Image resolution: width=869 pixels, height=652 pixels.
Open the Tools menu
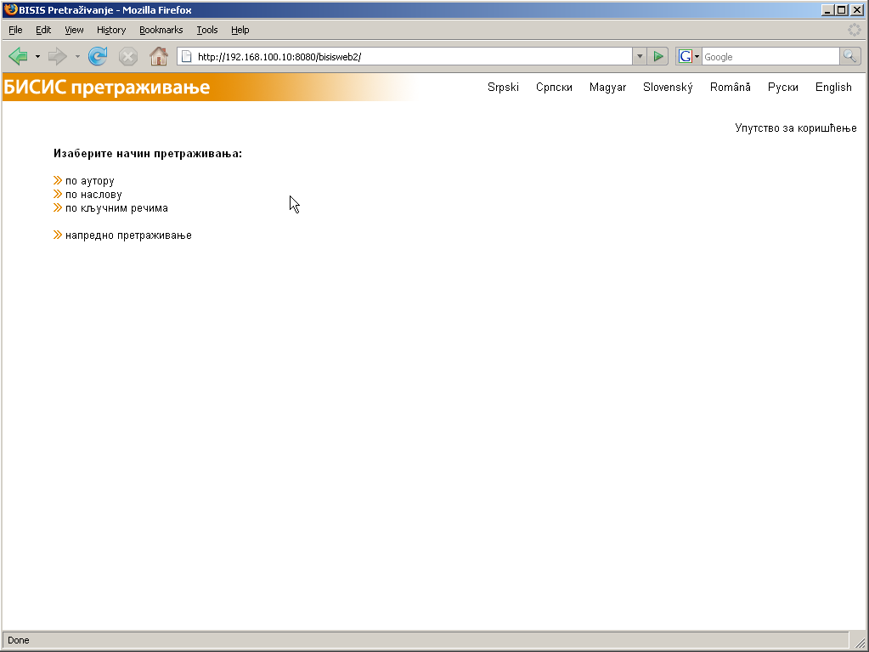click(x=206, y=30)
